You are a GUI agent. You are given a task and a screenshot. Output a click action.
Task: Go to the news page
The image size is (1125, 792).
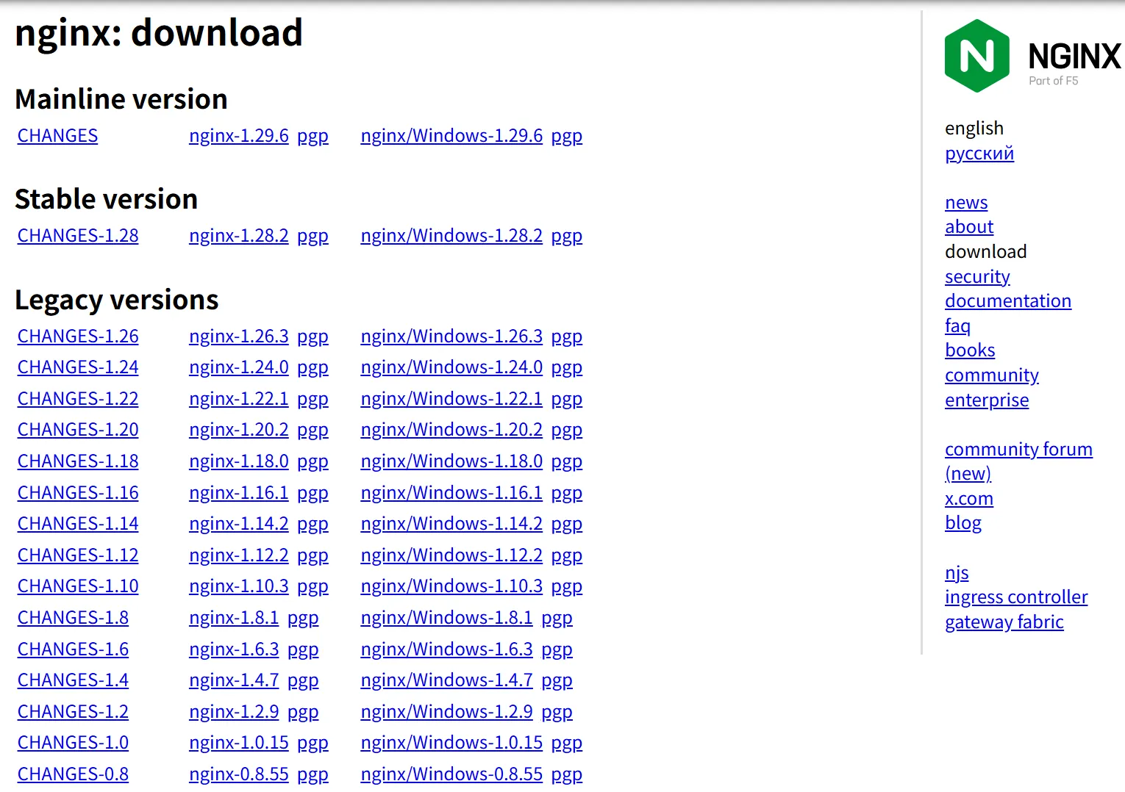coord(965,203)
